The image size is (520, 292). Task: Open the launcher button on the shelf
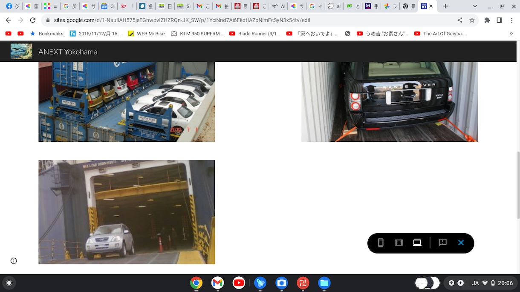tap(9, 283)
